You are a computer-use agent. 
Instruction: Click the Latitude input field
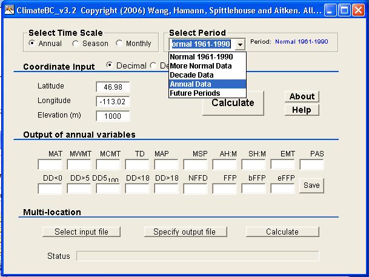coord(113,87)
